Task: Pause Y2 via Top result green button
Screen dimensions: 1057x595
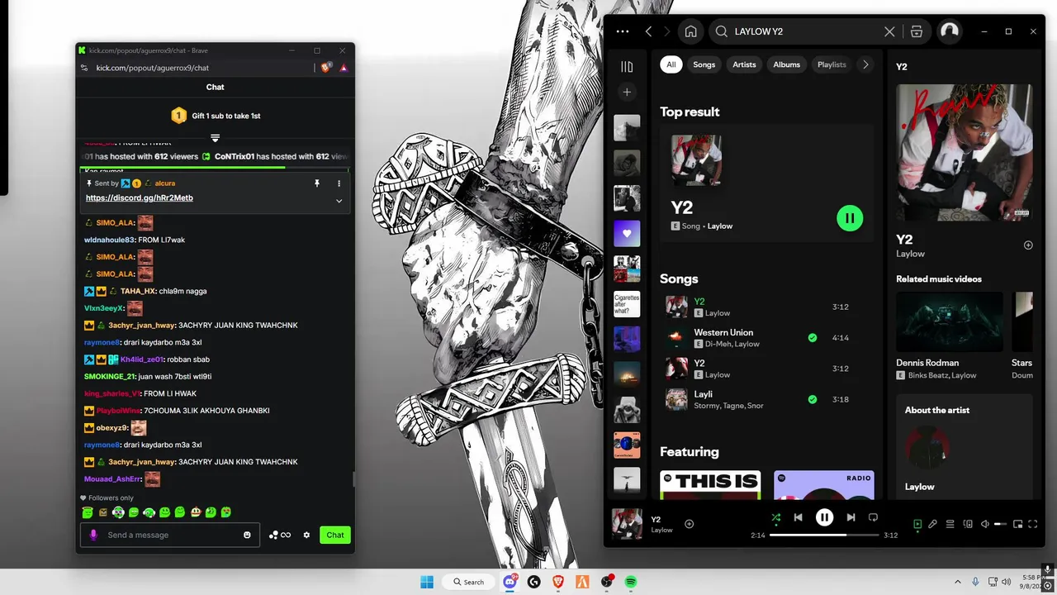Action: (850, 218)
